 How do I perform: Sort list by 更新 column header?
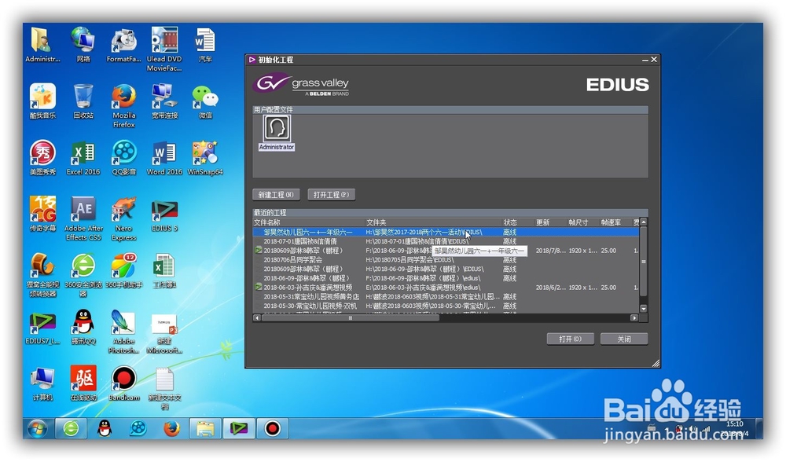[550, 222]
